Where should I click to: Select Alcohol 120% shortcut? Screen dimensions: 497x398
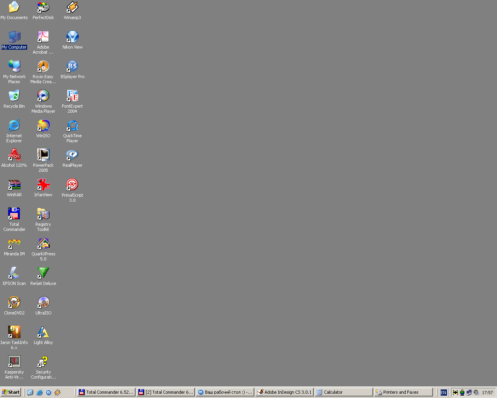coord(14,158)
